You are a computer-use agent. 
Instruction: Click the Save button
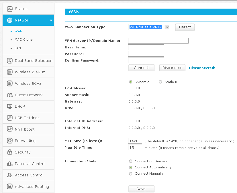click(141, 189)
